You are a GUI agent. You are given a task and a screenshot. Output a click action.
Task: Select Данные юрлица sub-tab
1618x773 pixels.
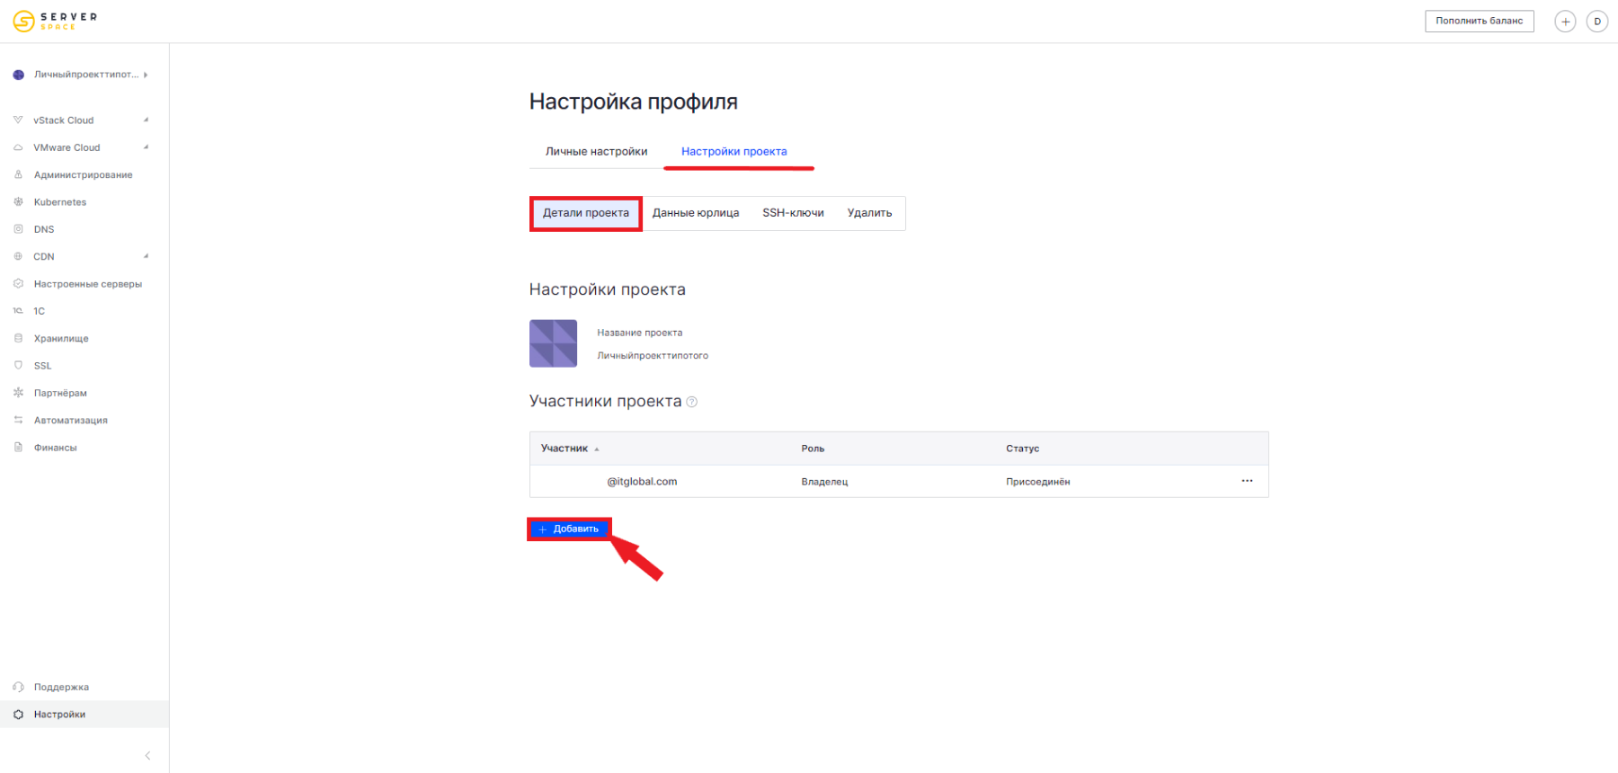(696, 213)
